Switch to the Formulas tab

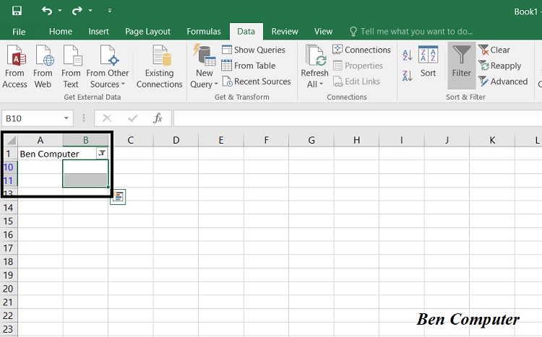click(204, 32)
